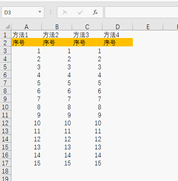Screen dimensions: 178x181
Task: Select column B header
Action: coord(57,27)
